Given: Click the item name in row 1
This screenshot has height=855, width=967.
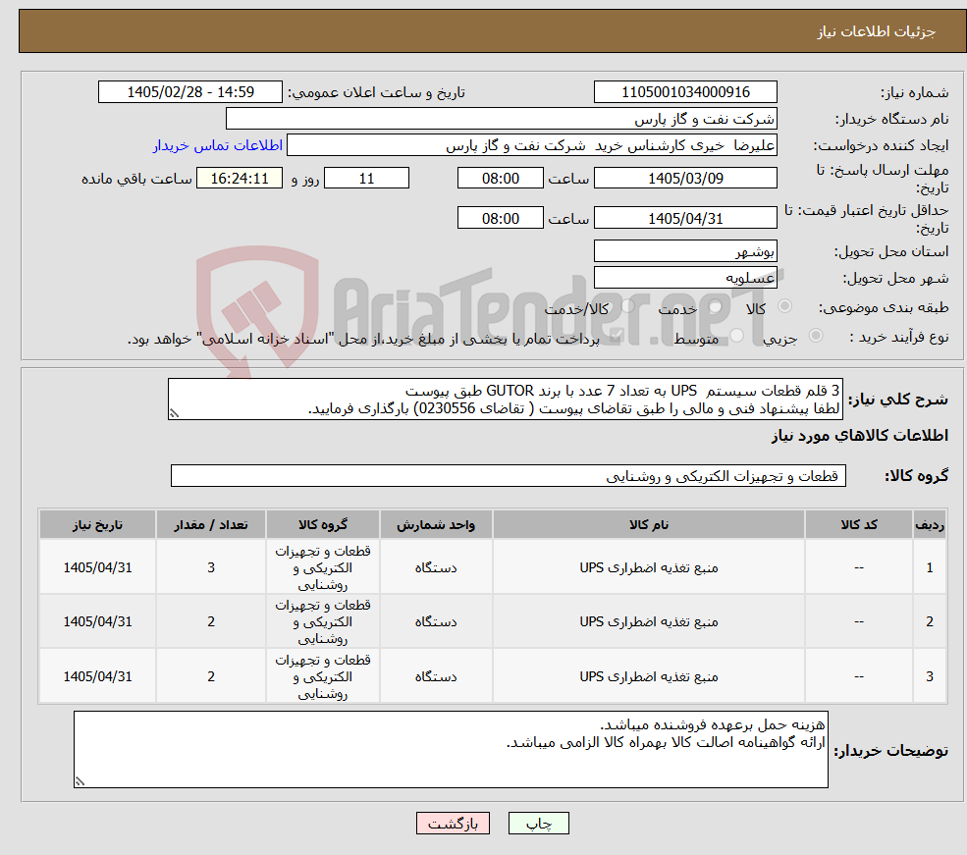Looking at the screenshot, I should click(x=649, y=567).
